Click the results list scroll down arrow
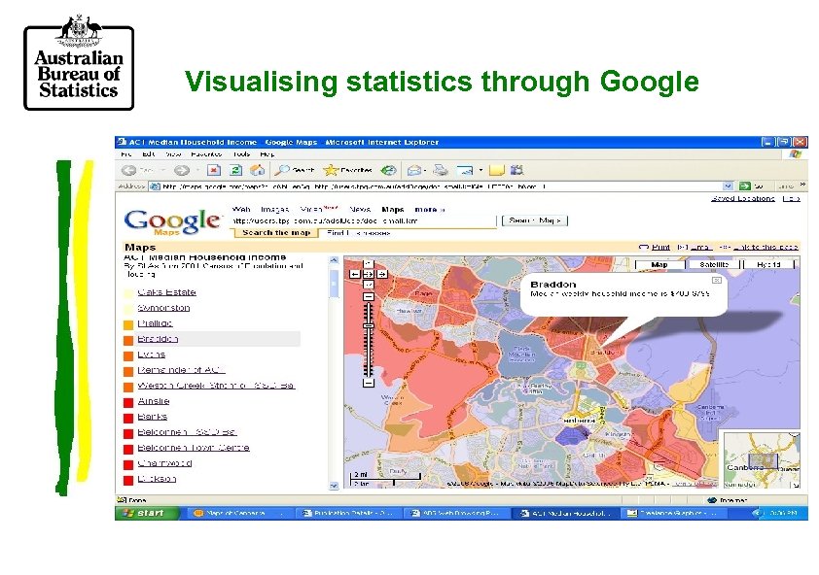819x575 pixels. (334, 486)
